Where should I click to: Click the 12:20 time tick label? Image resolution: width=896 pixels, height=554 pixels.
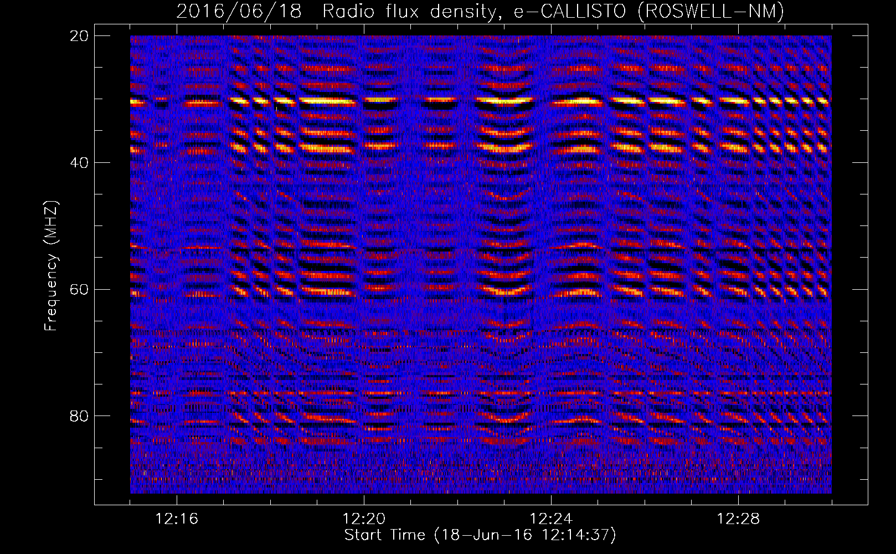coord(364,519)
